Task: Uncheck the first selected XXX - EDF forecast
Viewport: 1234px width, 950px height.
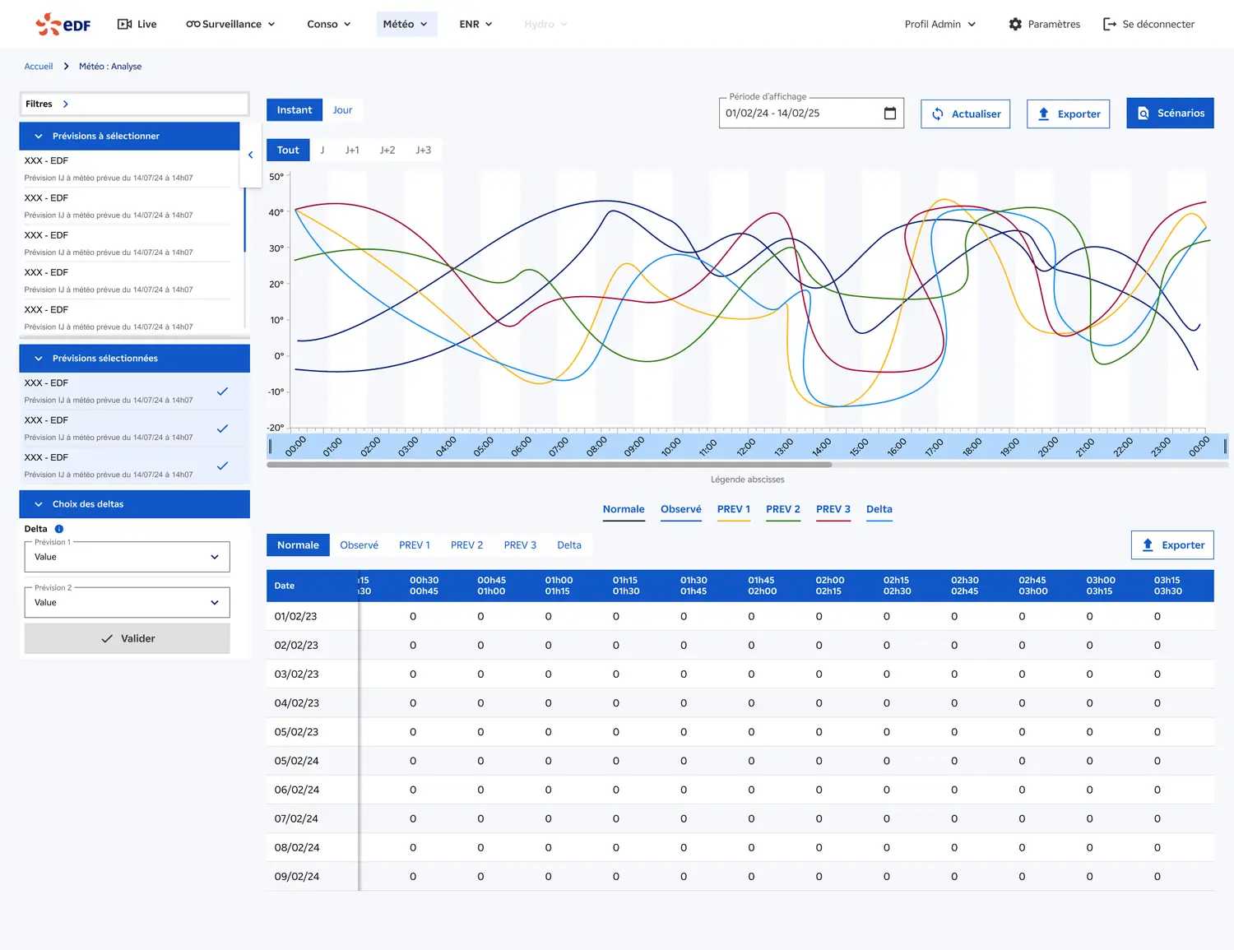Action: point(222,392)
